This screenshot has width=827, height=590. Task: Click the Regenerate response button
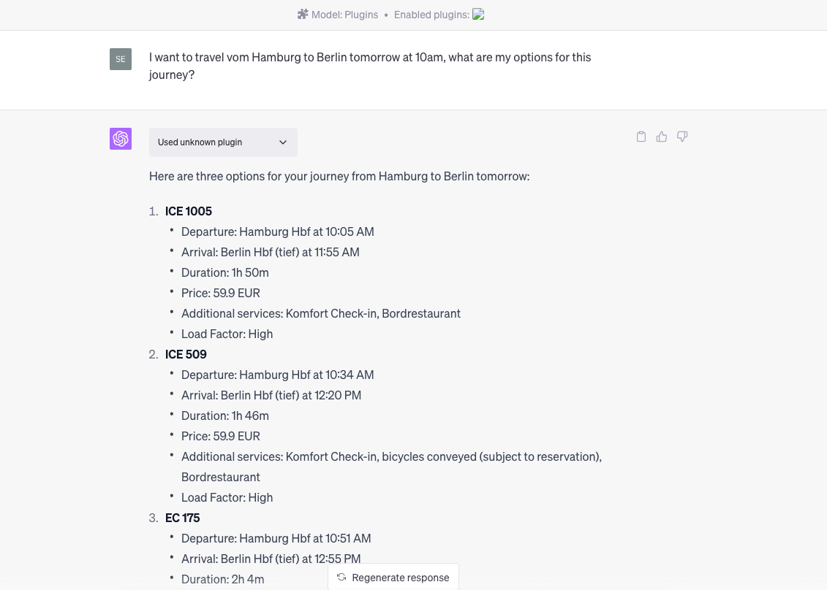(393, 578)
